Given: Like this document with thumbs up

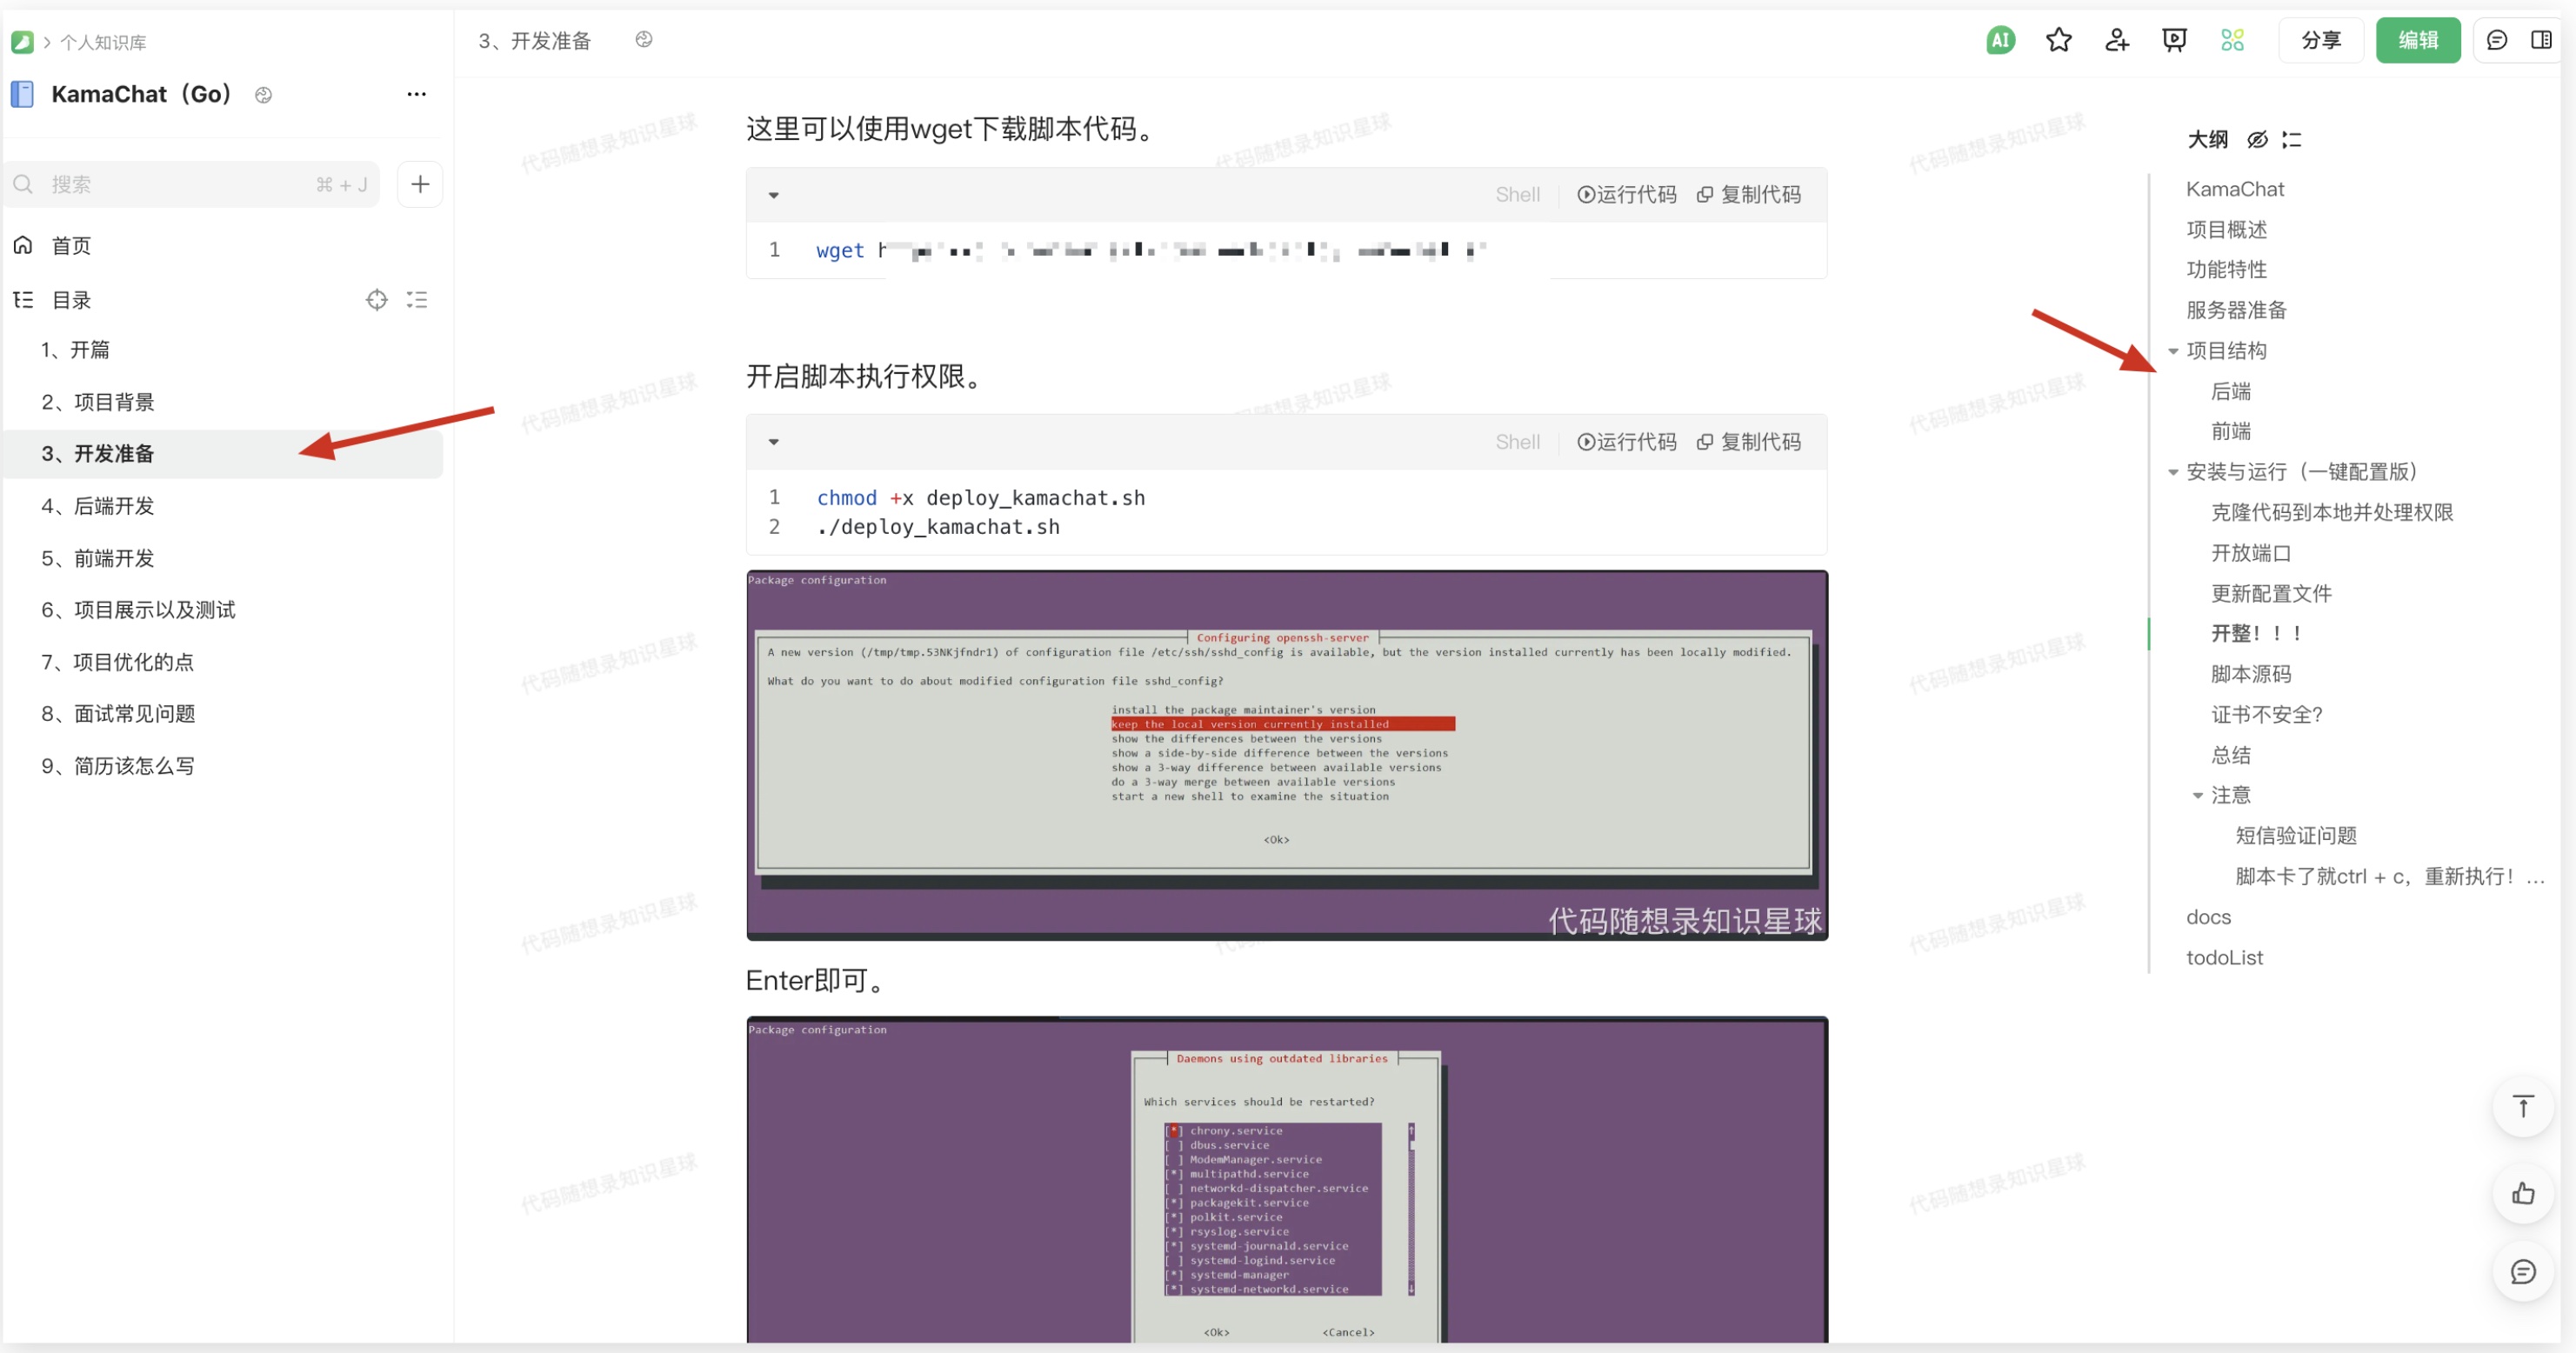Looking at the screenshot, I should click(x=2523, y=1192).
